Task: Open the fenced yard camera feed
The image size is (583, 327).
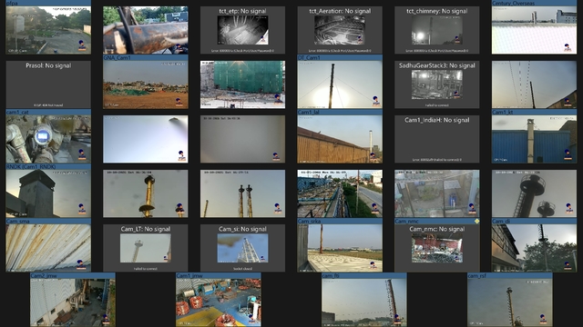Action: (437, 193)
